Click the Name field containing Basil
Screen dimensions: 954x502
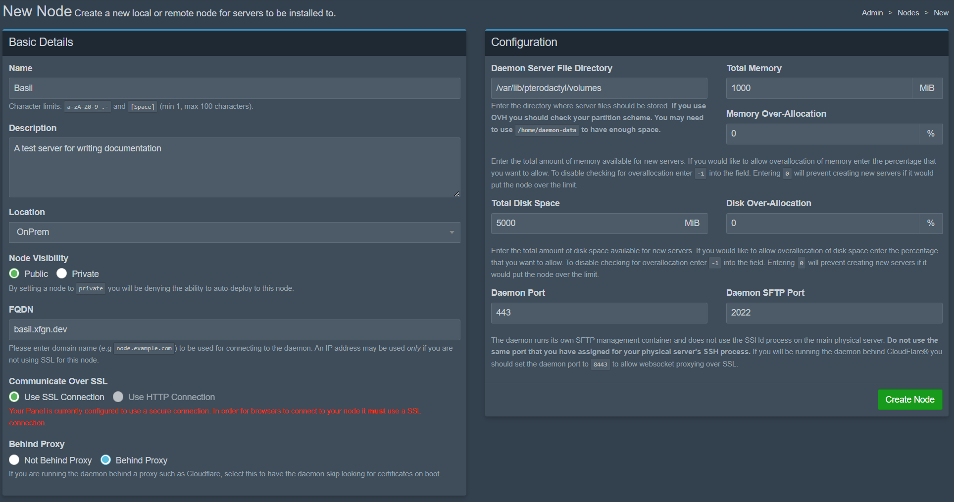coord(234,88)
